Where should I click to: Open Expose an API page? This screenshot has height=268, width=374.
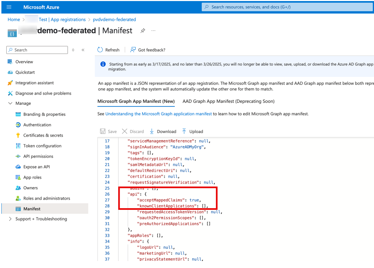click(37, 167)
